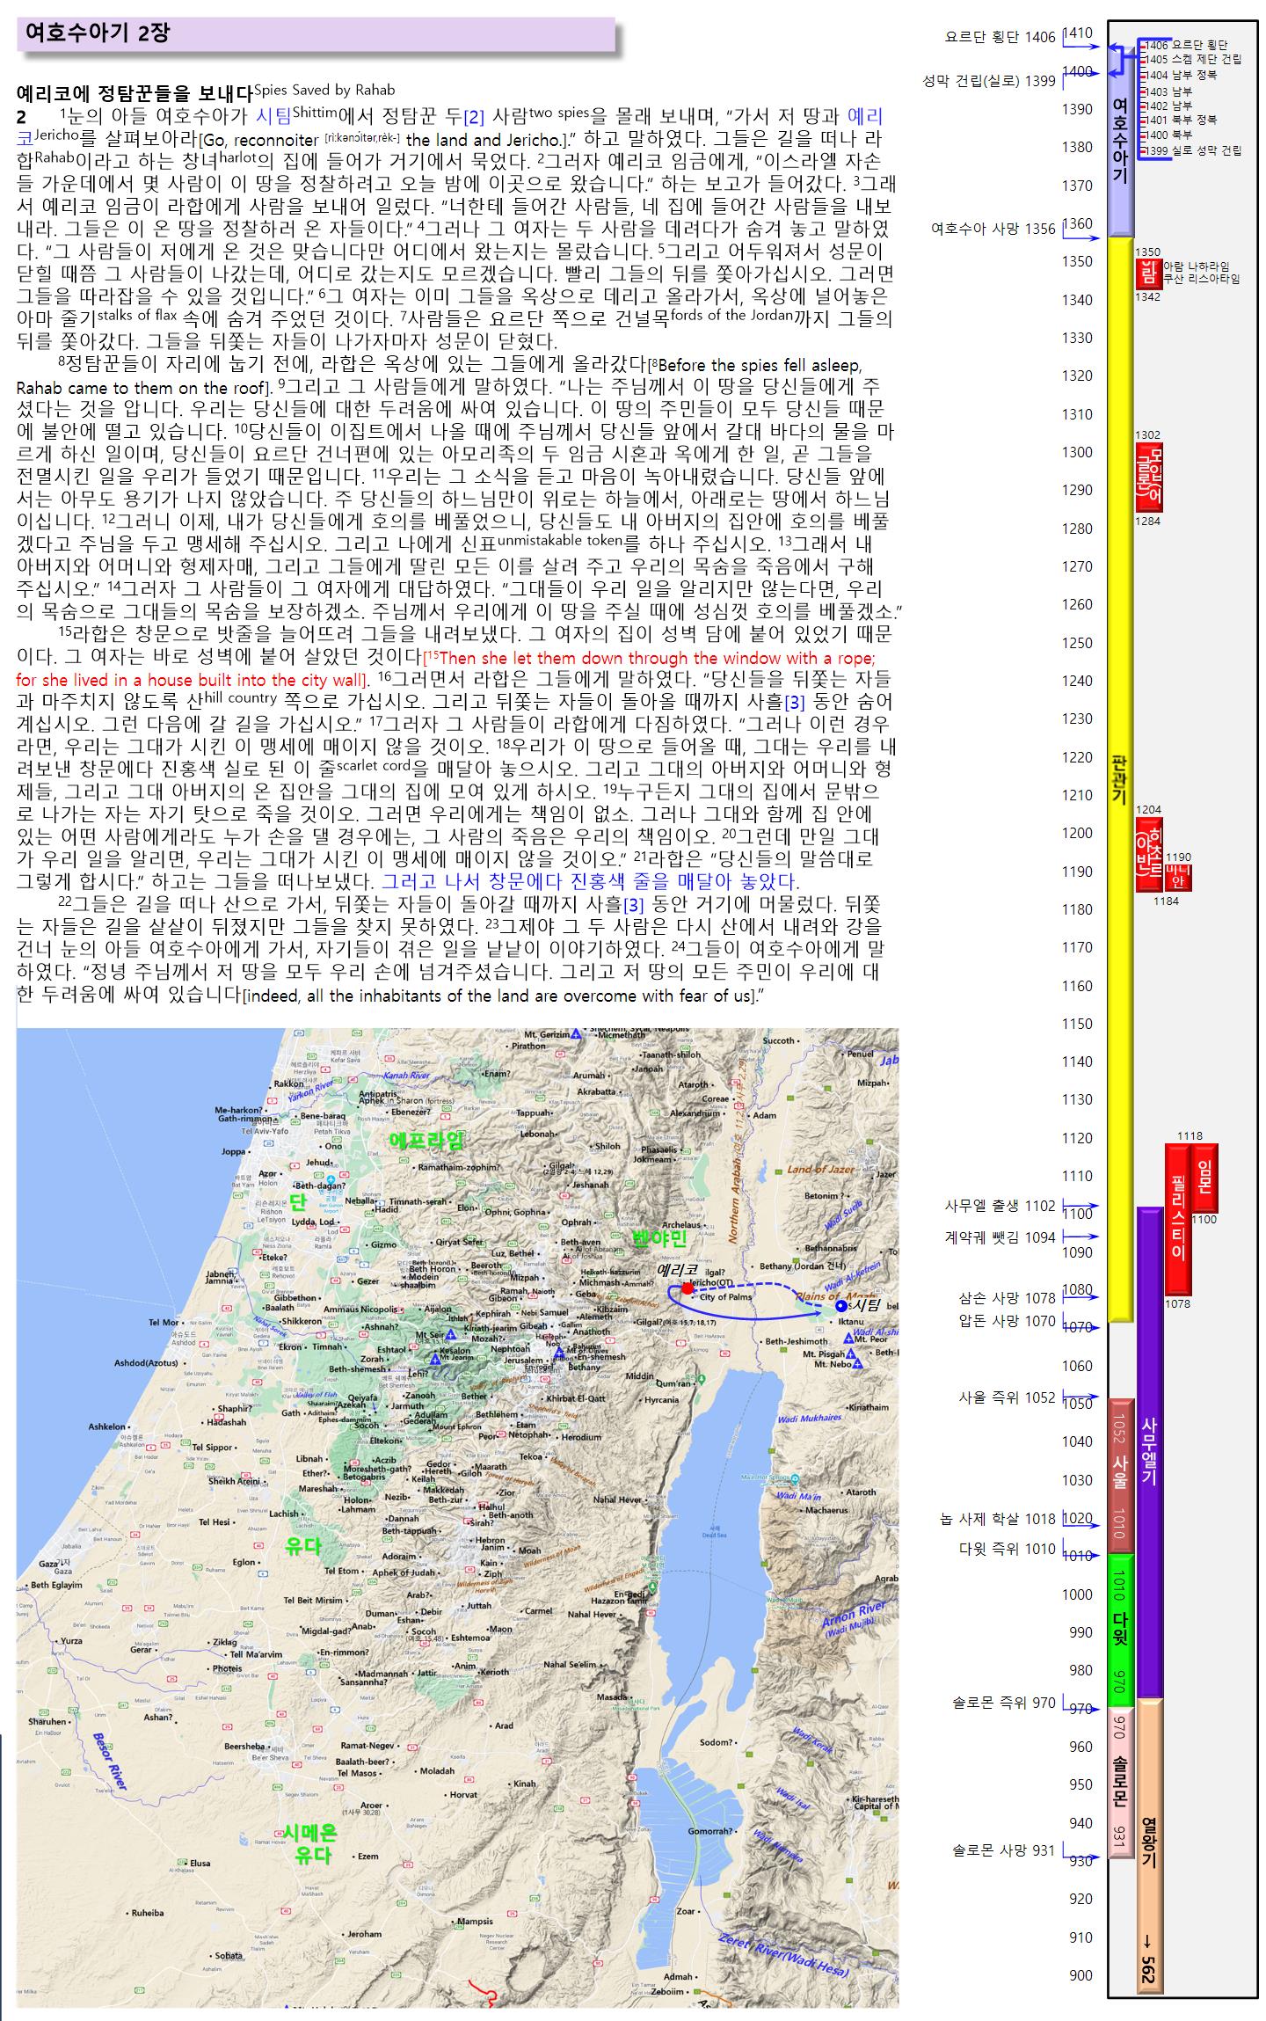Click the Mt. Nebo triangle marker
1266x2021 pixels.
click(x=857, y=1363)
